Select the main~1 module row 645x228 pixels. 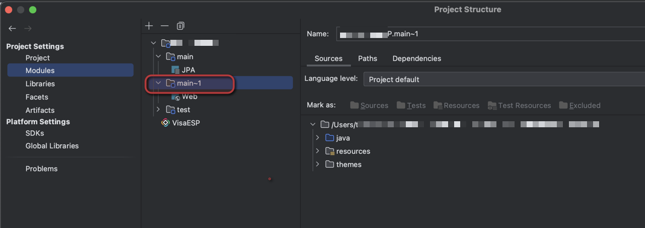tap(219, 83)
